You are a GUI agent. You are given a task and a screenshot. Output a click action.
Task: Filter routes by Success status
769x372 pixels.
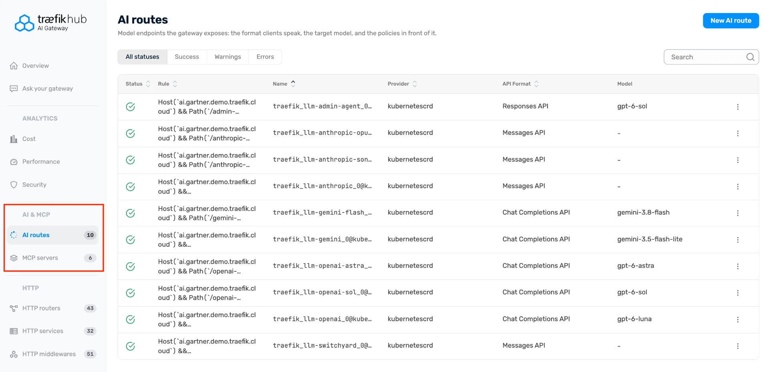[x=187, y=57]
